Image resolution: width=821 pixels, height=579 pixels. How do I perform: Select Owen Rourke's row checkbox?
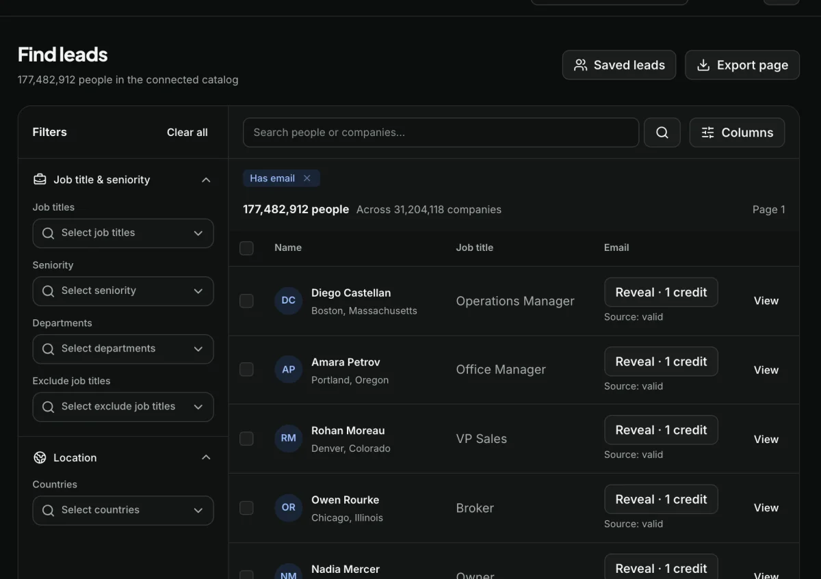(246, 508)
